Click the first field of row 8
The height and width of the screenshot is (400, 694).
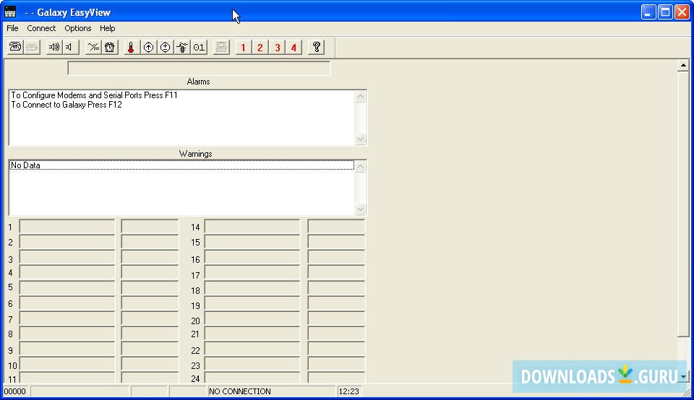click(x=67, y=334)
